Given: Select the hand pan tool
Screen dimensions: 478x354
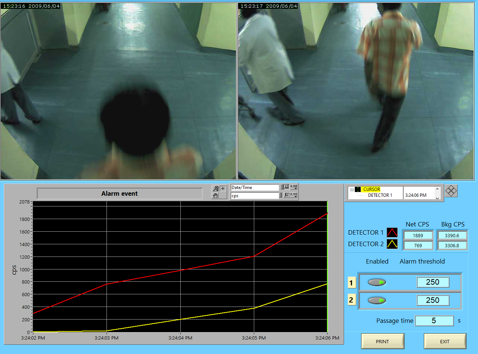Looking at the screenshot, I should tap(216, 195).
